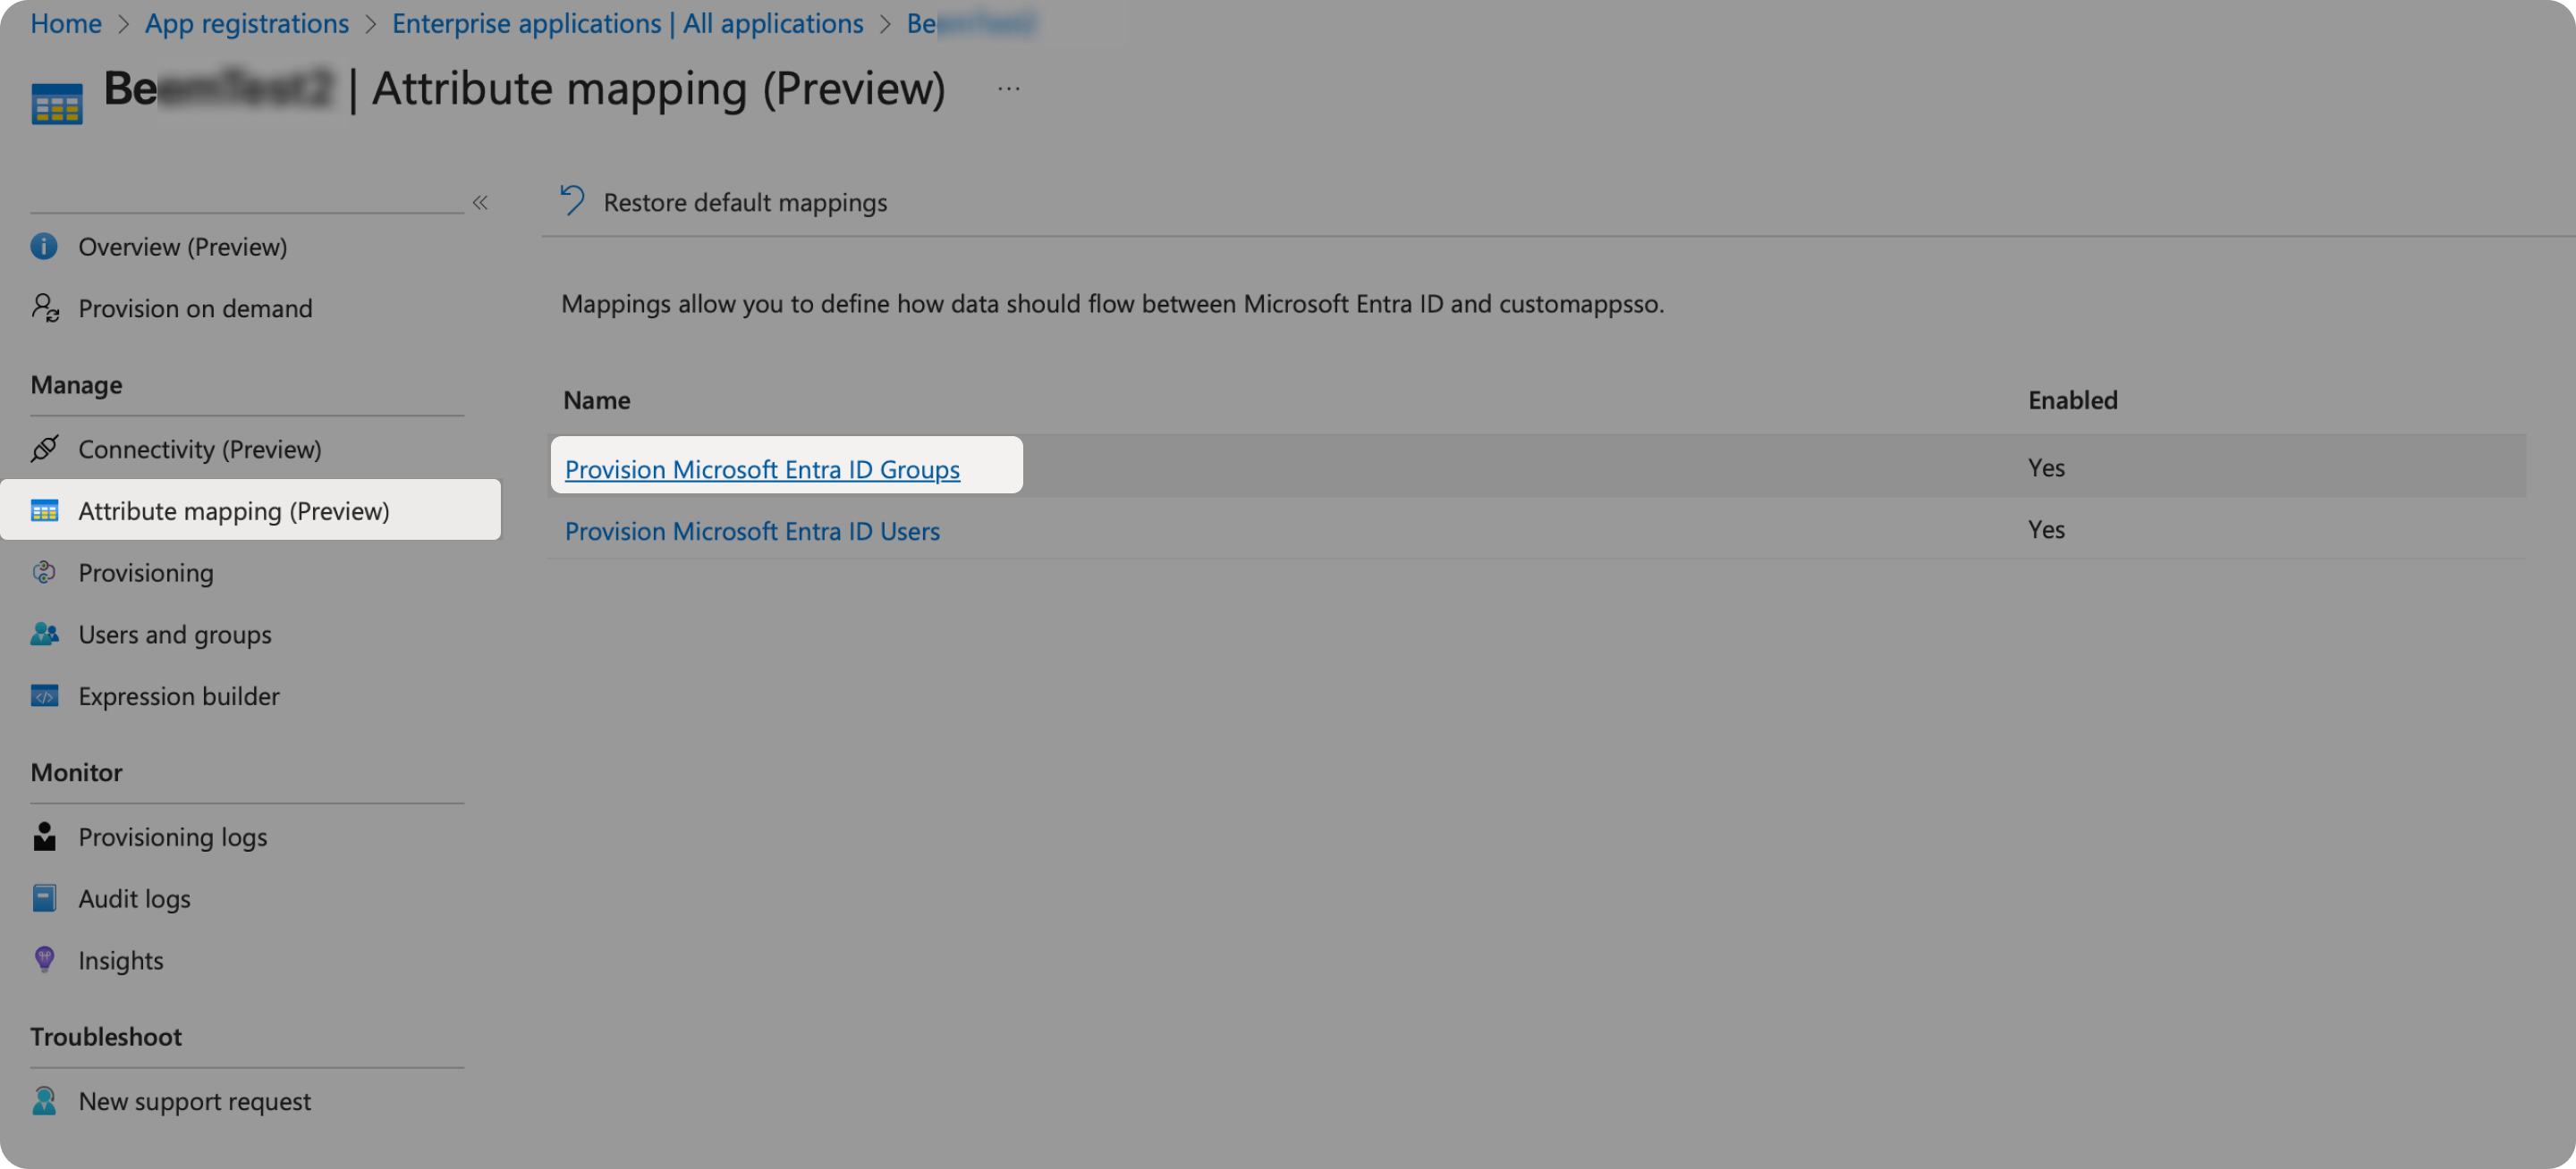The image size is (2576, 1169).
Task: Collapse the sidebar with double chevron
Action: (481, 203)
